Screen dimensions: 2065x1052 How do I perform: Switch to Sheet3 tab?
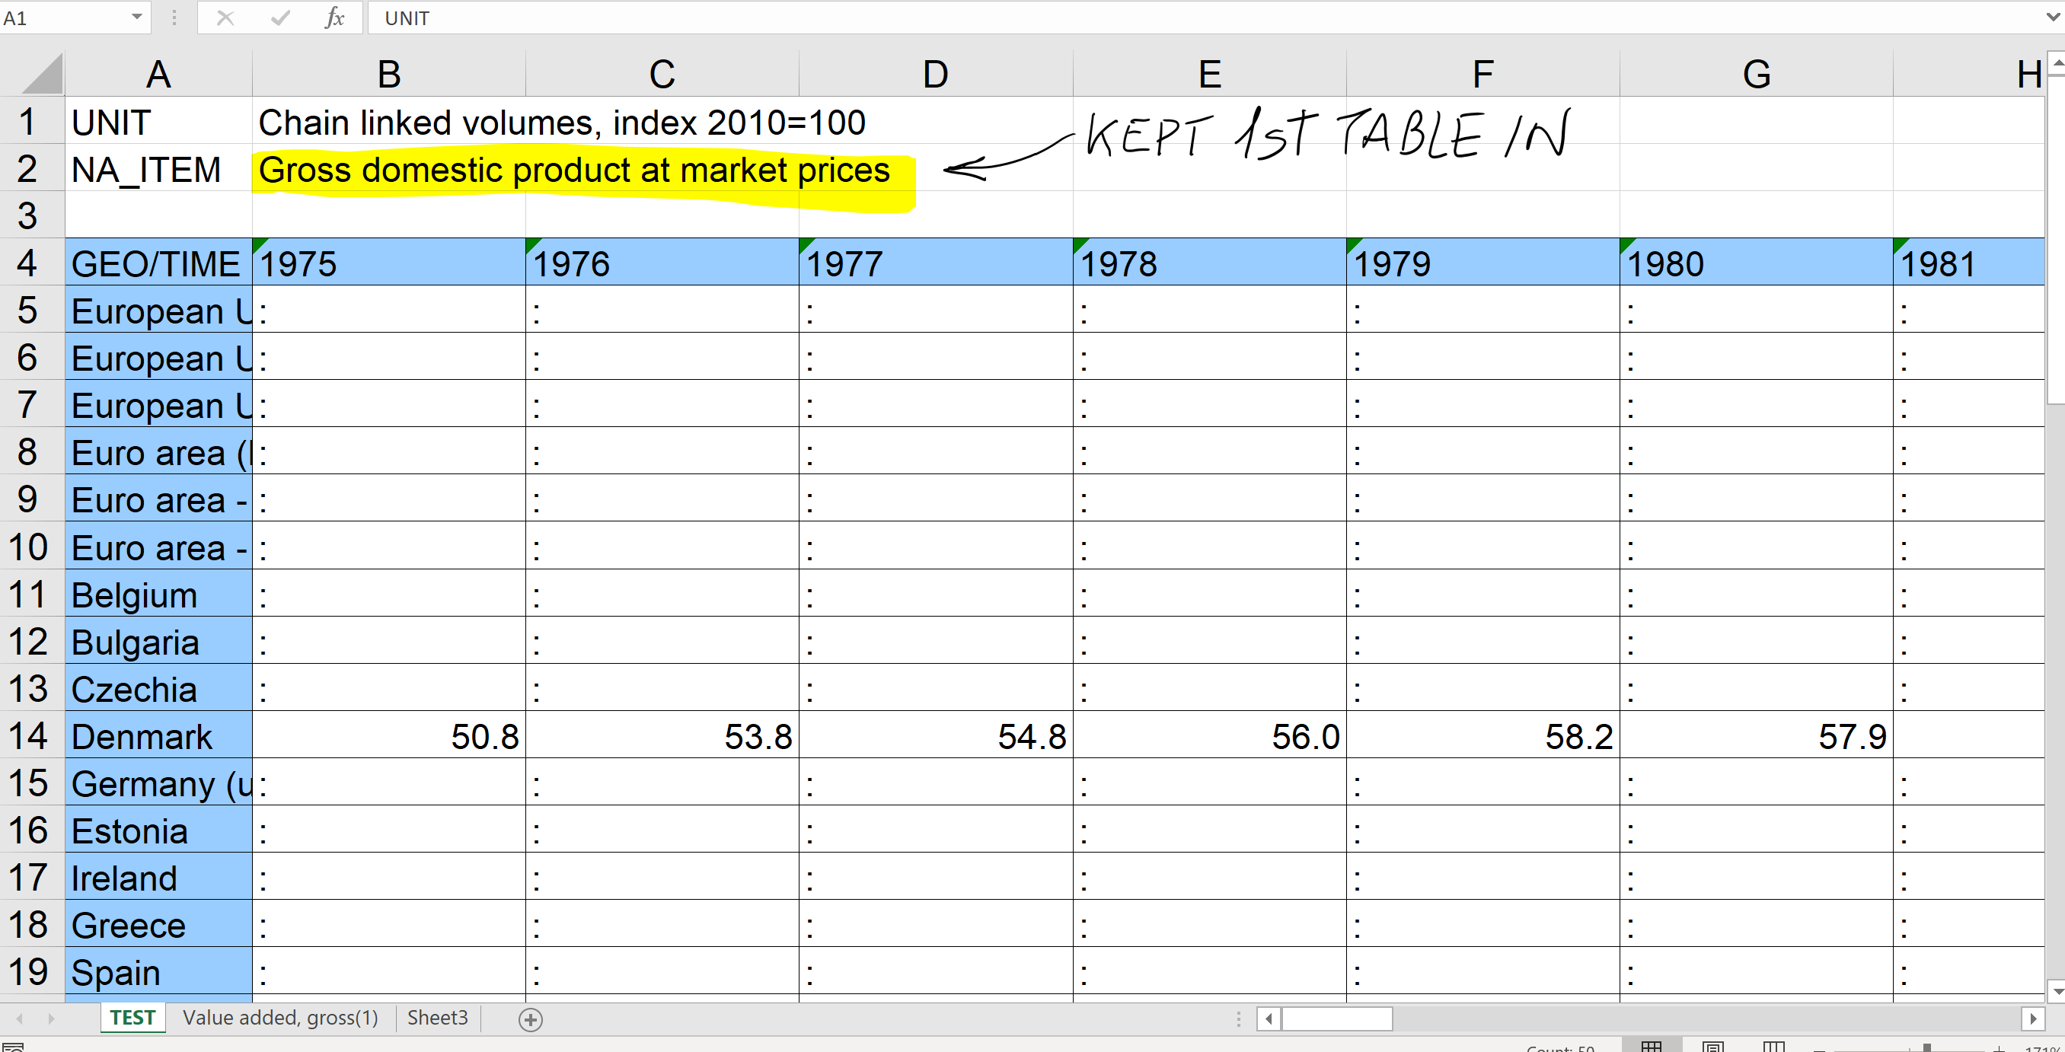click(x=437, y=1018)
